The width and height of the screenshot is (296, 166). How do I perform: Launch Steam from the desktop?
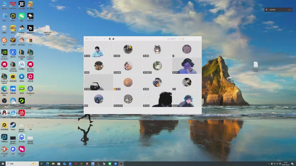pos(13,126)
